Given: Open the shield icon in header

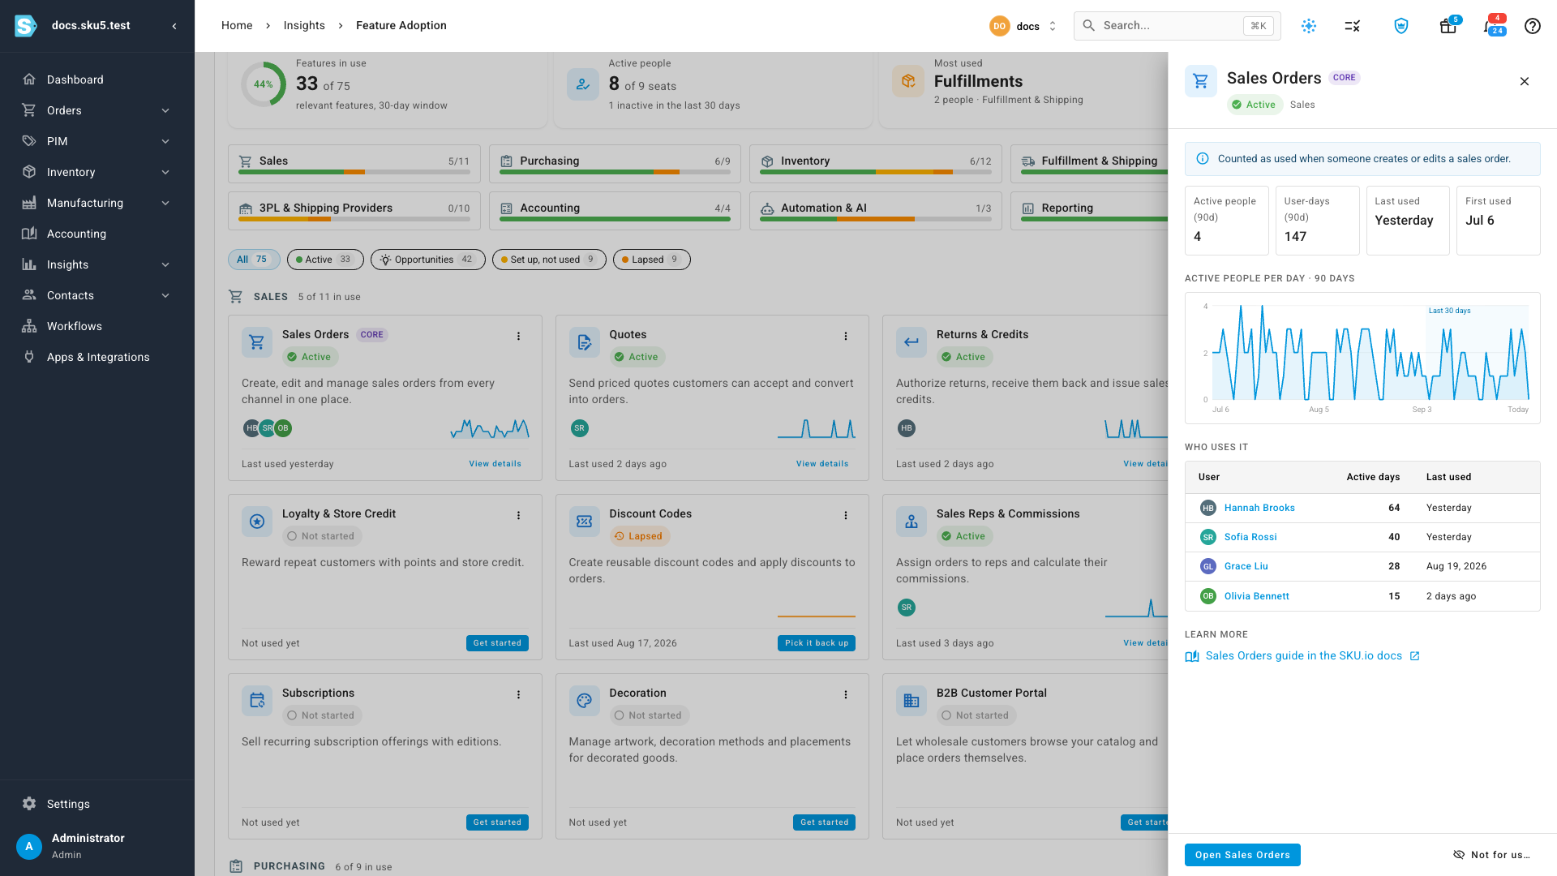Looking at the screenshot, I should coord(1401,26).
